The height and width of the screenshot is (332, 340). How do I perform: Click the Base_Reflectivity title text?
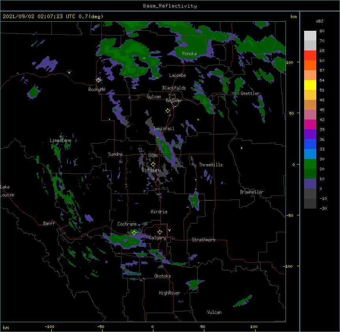point(170,6)
